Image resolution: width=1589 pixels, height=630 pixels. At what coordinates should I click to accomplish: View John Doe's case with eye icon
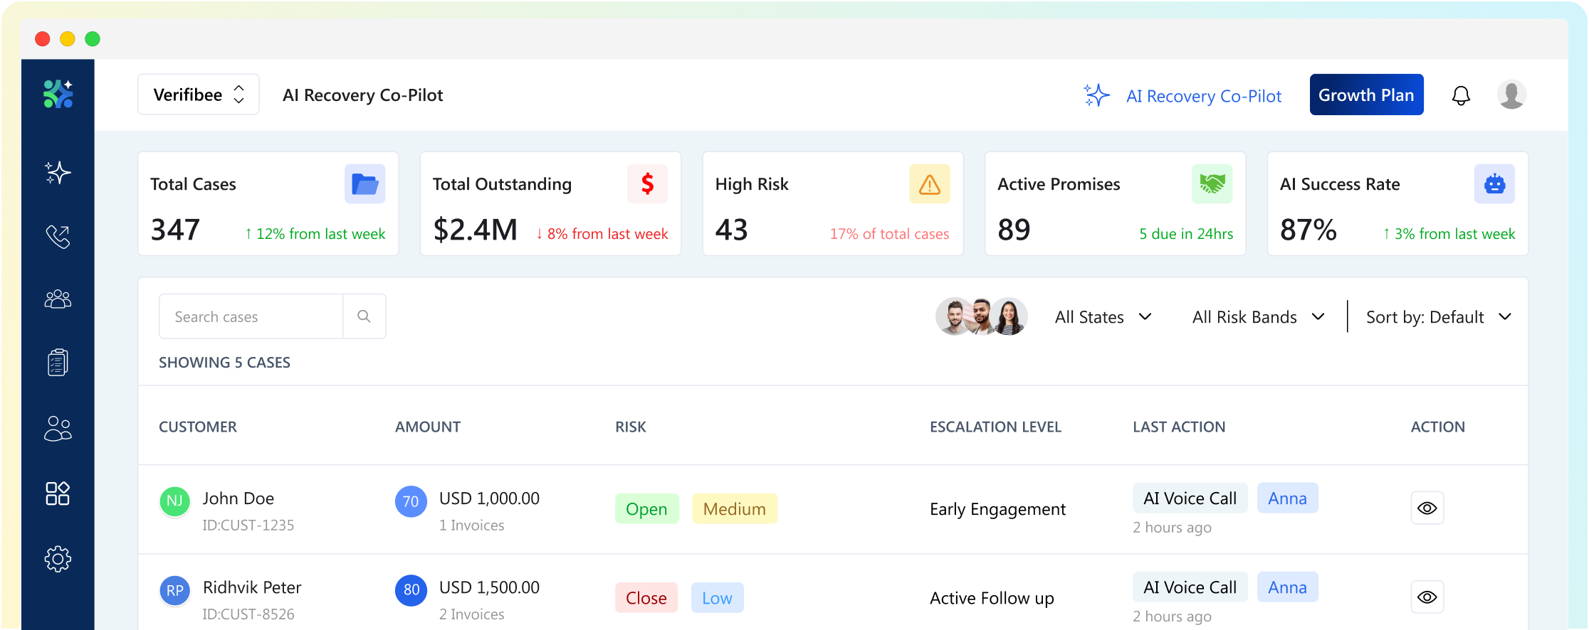click(1427, 508)
